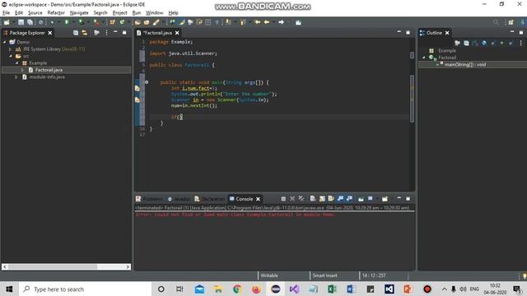This screenshot has width=527, height=296.
Task: Collapse the Demo project node
Action: pos(5,42)
